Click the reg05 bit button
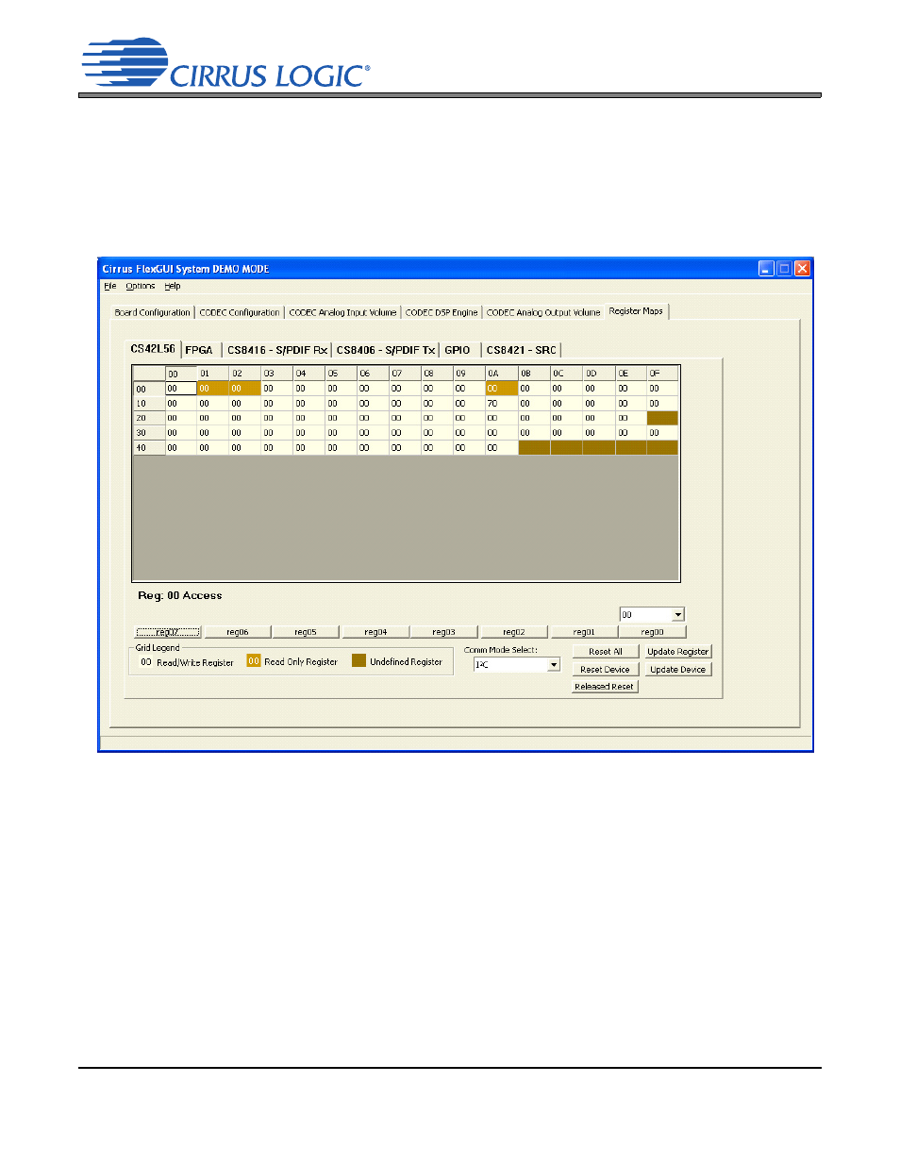 [306, 632]
